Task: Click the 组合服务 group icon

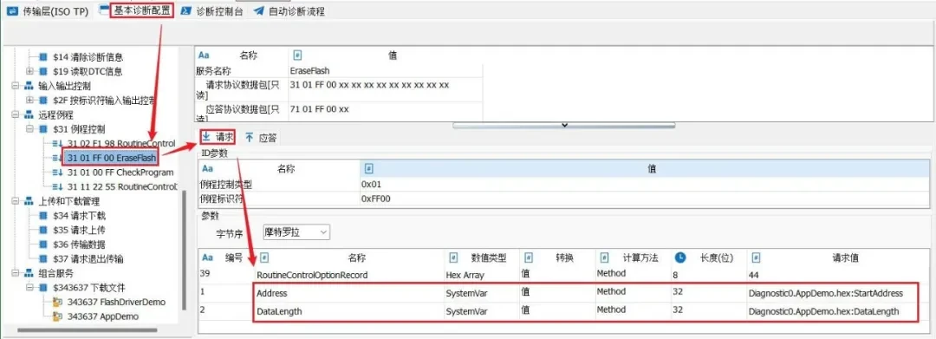Action: tap(29, 273)
